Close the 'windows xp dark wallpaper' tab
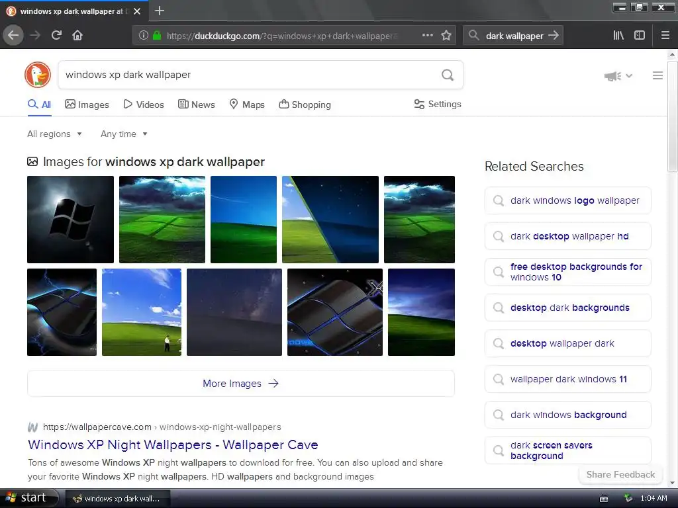The width and height of the screenshot is (678, 508). [137, 11]
